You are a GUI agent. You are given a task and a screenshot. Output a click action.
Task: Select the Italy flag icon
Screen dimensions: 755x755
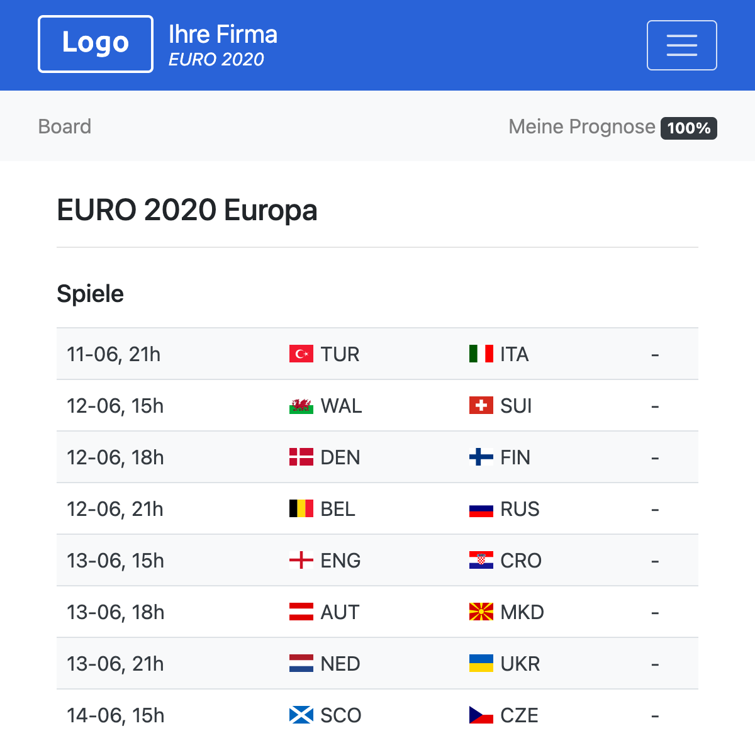click(x=480, y=354)
